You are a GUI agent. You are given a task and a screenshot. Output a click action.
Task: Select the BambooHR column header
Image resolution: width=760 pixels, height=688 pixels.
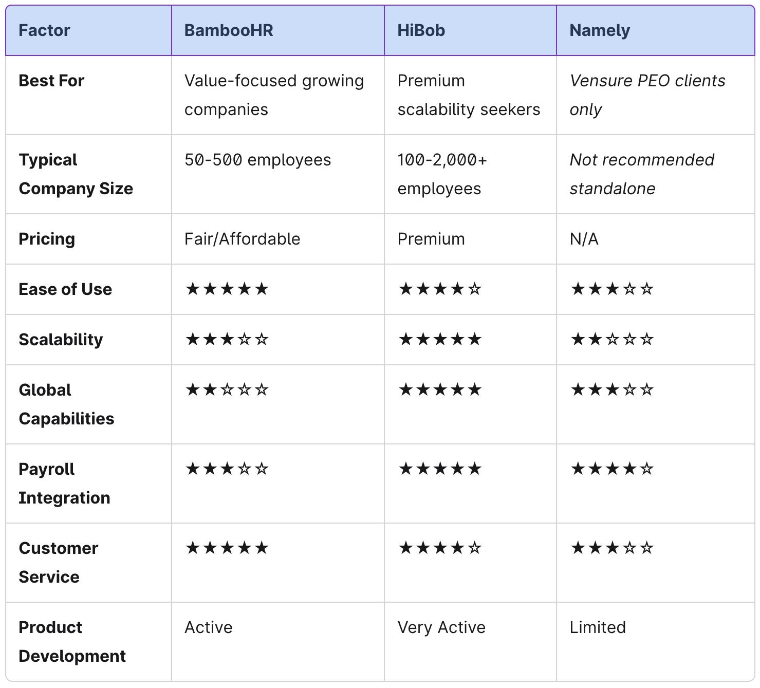[278, 30]
